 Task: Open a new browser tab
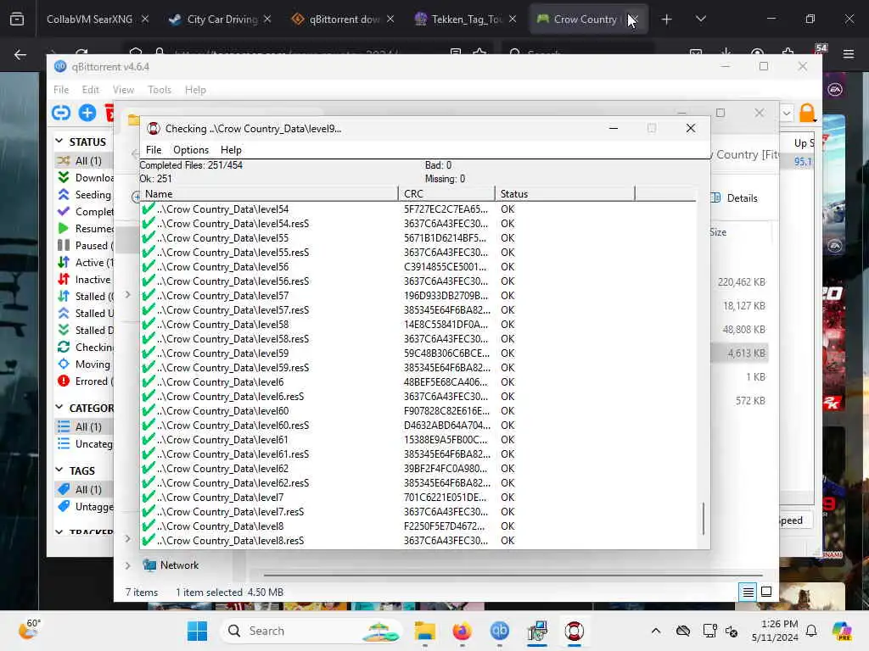click(x=666, y=19)
